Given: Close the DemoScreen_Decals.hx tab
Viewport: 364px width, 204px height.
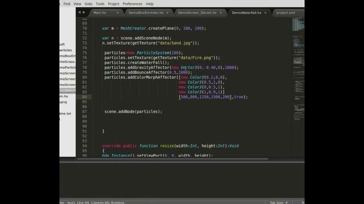Looking at the screenshot, I should point(221,12).
